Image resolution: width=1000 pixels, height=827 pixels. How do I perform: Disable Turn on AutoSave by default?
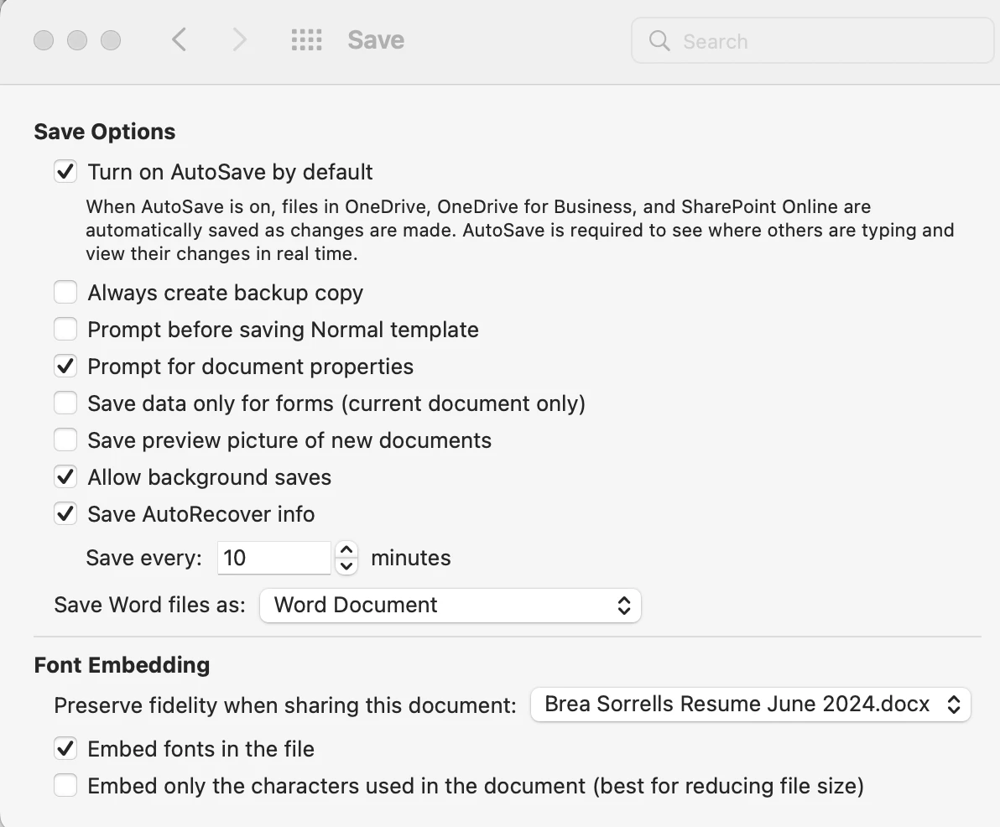pos(65,171)
